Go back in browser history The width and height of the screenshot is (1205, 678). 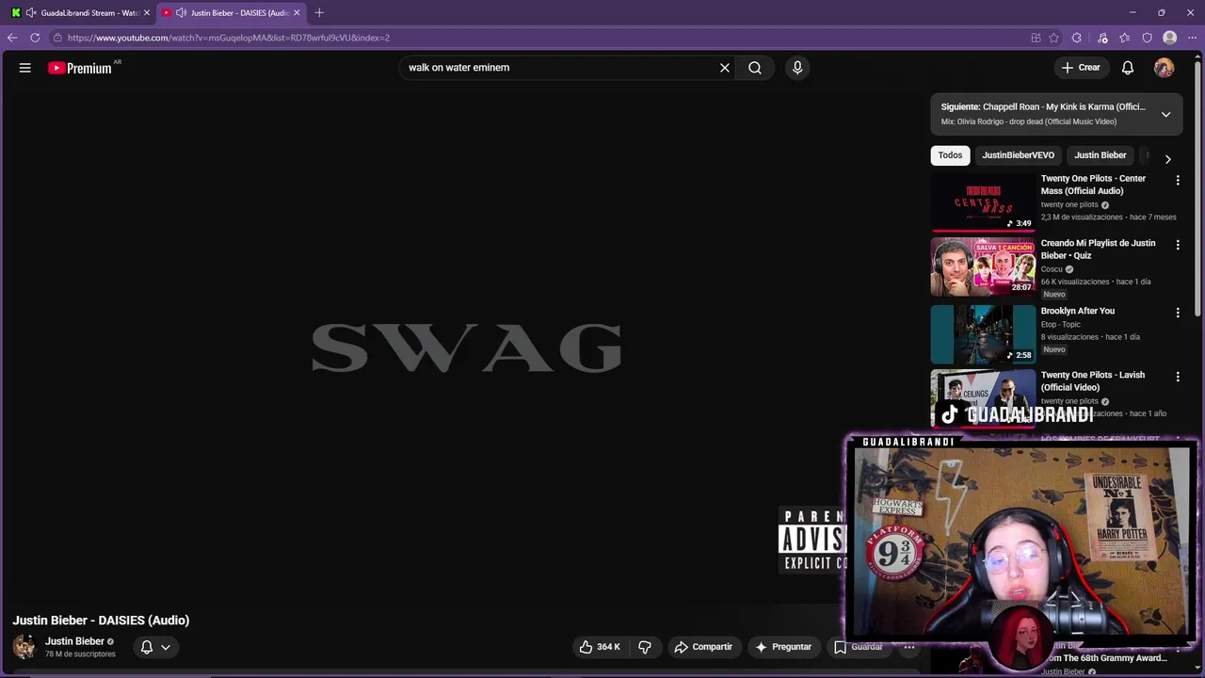(x=12, y=38)
